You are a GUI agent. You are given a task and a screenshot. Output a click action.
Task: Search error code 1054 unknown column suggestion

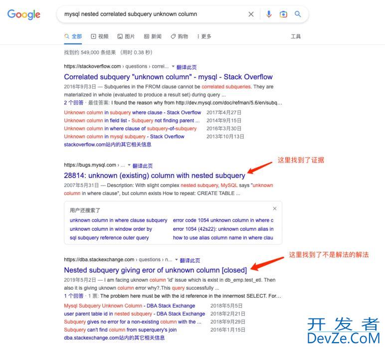tap(223, 220)
